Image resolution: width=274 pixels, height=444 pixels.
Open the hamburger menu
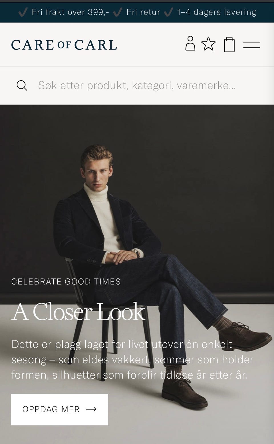[x=251, y=45]
